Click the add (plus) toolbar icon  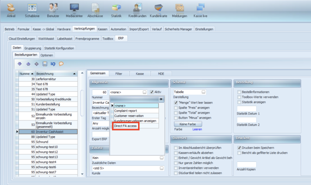(37, 64)
